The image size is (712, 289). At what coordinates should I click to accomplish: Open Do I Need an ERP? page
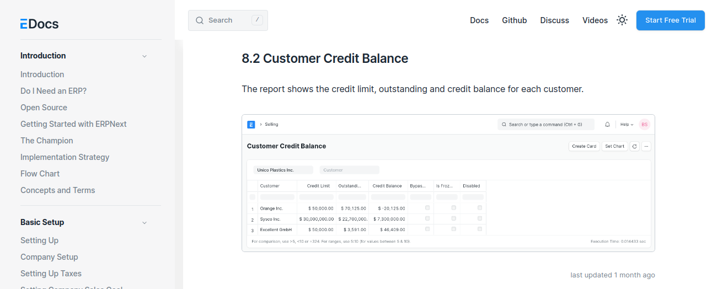click(53, 91)
